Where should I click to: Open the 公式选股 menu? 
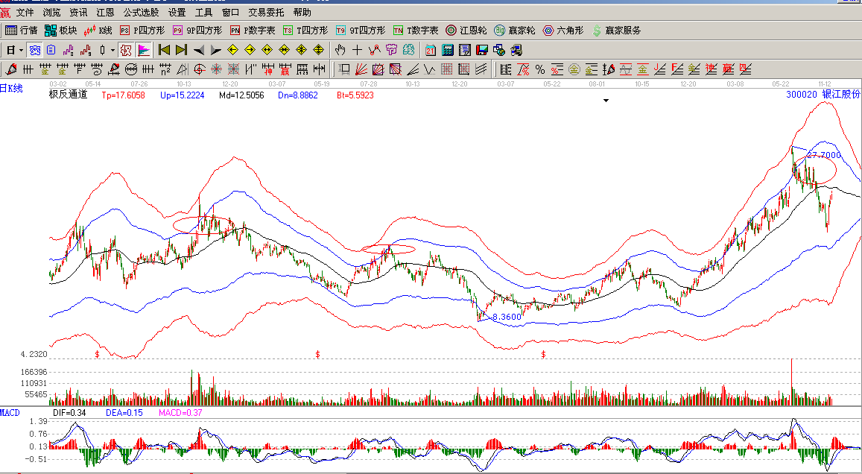click(141, 13)
